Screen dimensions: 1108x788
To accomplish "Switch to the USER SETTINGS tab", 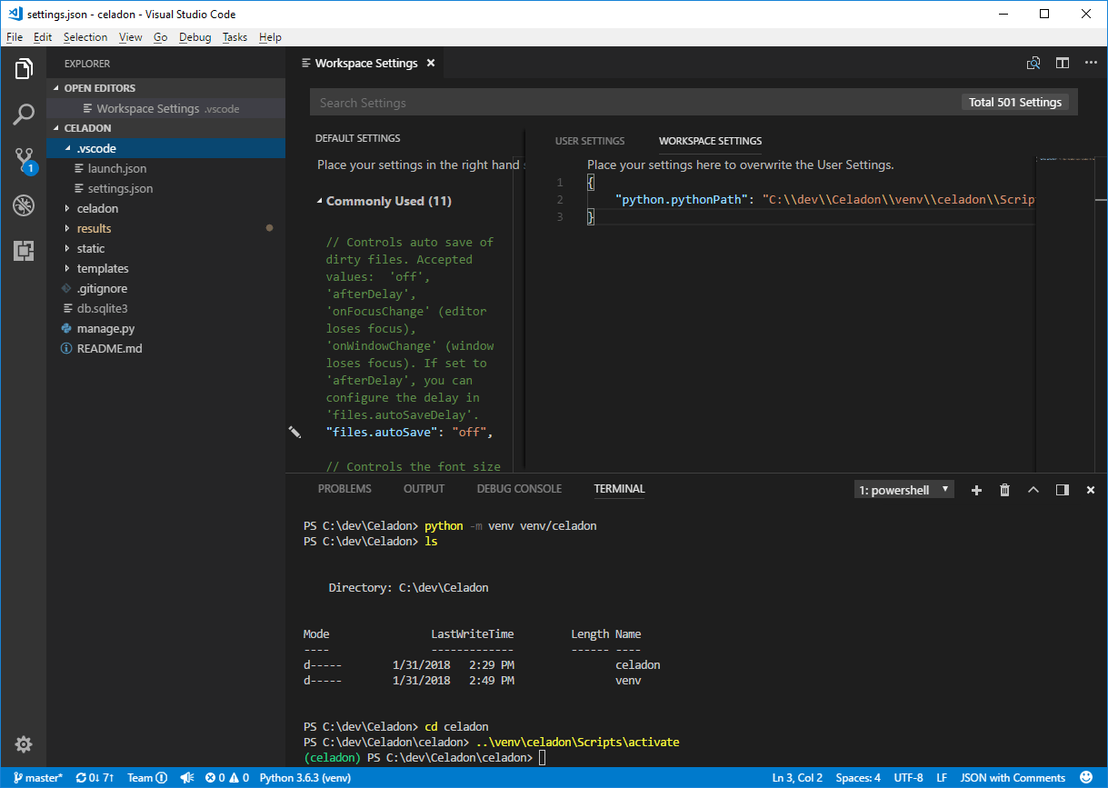I will coord(589,141).
